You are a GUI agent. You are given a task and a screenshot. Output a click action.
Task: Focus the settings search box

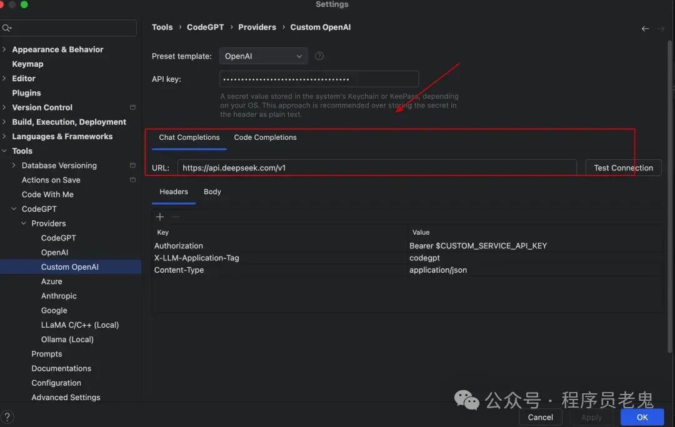[69, 28]
